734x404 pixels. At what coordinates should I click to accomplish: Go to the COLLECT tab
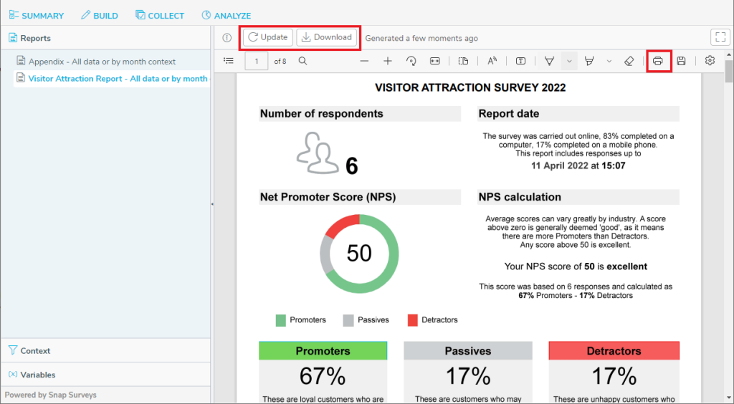160,16
